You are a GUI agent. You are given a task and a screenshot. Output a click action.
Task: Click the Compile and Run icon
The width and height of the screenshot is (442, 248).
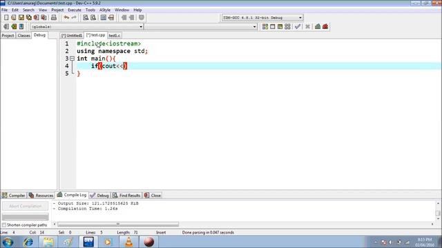[x=280, y=26]
